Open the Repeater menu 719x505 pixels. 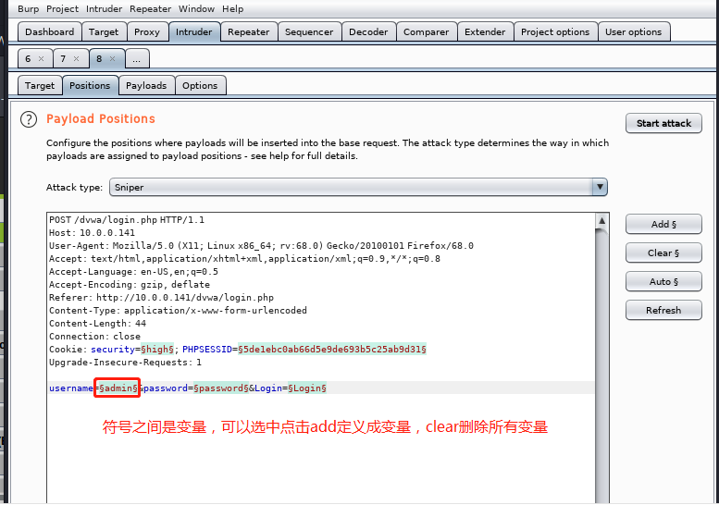[151, 8]
